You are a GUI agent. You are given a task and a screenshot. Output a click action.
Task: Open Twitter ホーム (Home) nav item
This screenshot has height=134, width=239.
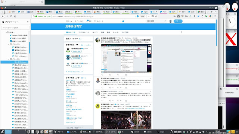(69, 21)
